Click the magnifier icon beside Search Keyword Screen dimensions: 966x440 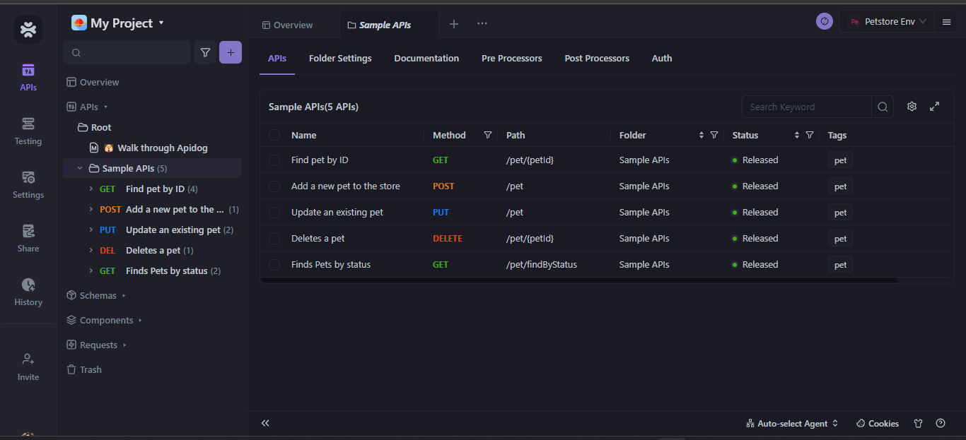(x=883, y=107)
